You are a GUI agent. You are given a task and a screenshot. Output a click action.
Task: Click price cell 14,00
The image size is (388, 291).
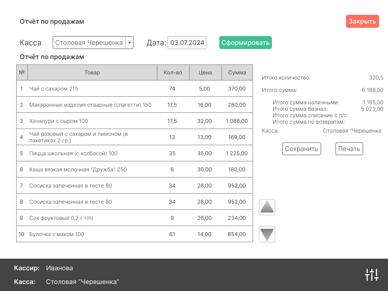point(205,234)
